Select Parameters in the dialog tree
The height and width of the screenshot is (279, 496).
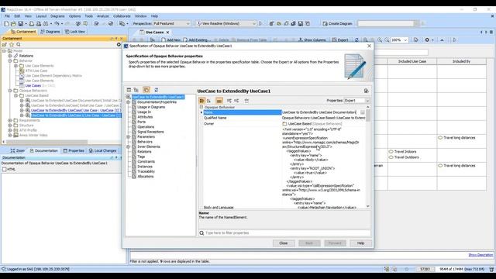146,137
